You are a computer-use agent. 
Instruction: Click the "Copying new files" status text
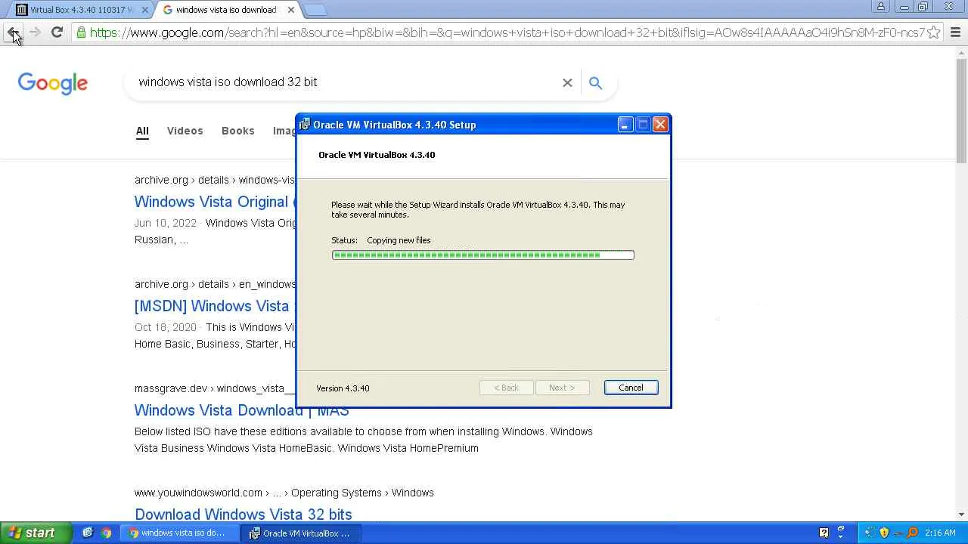point(399,240)
